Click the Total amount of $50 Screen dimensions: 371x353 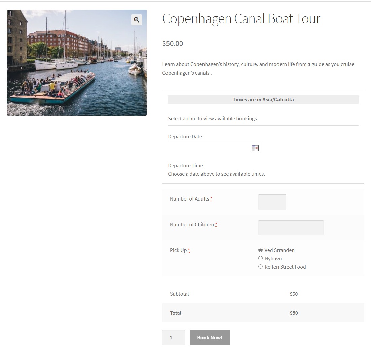click(294, 313)
